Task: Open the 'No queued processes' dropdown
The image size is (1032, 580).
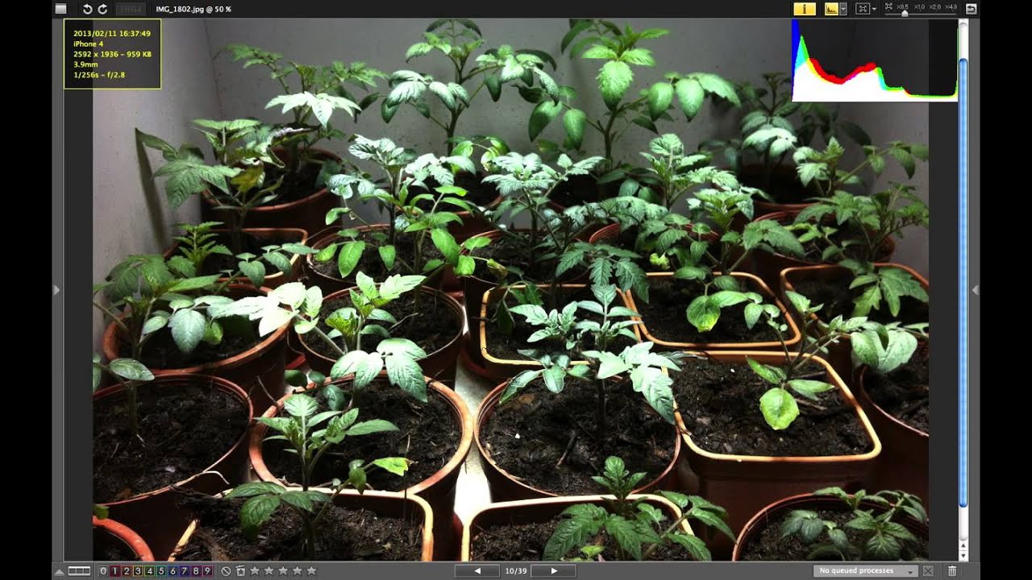Action: point(865,571)
